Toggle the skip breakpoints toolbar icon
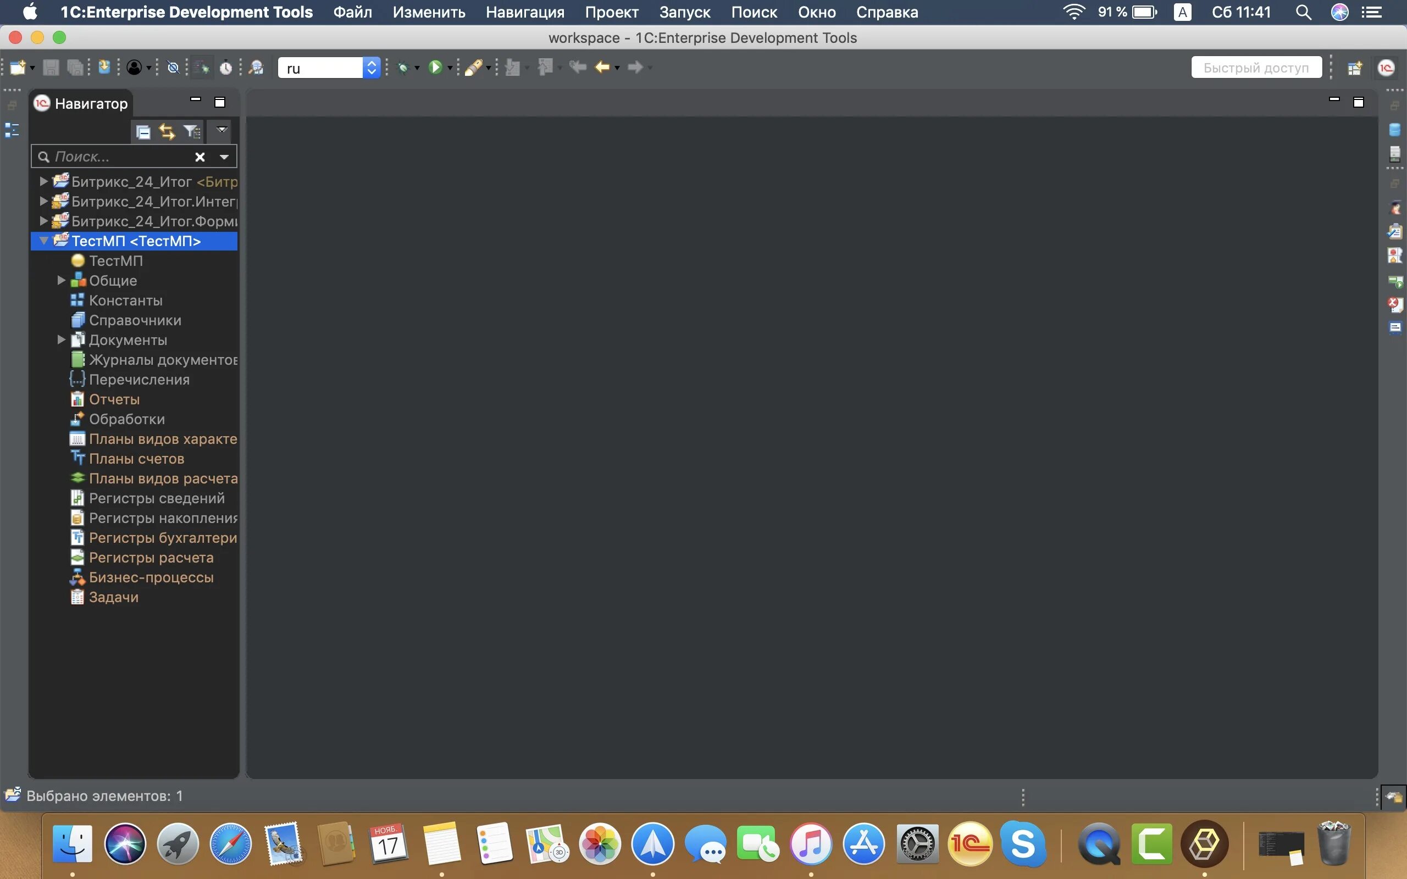Viewport: 1407px width, 879px height. (173, 68)
